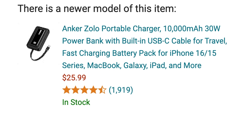Screen dimensions: 233x120
Task: Click the half-filled fifth rating star
Action: [x=102, y=90]
